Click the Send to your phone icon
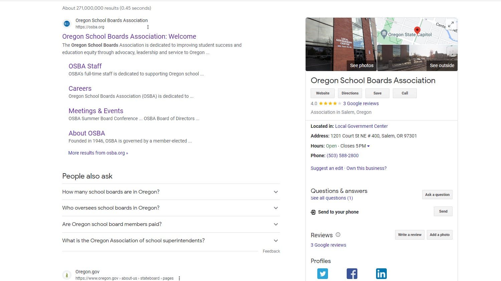This screenshot has width=501, height=281. tap(313, 212)
